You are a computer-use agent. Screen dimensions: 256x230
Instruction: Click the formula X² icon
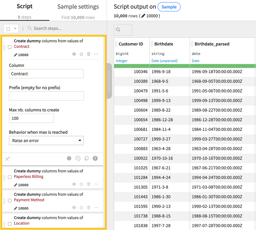[7, 159]
